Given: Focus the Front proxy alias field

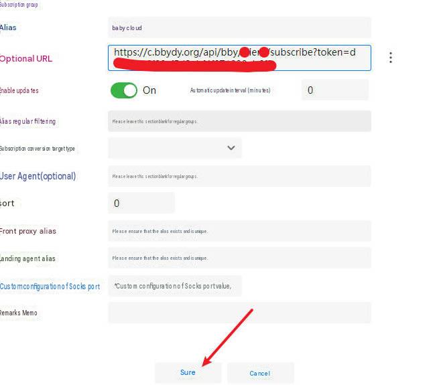Looking at the screenshot, I should 239,231.
